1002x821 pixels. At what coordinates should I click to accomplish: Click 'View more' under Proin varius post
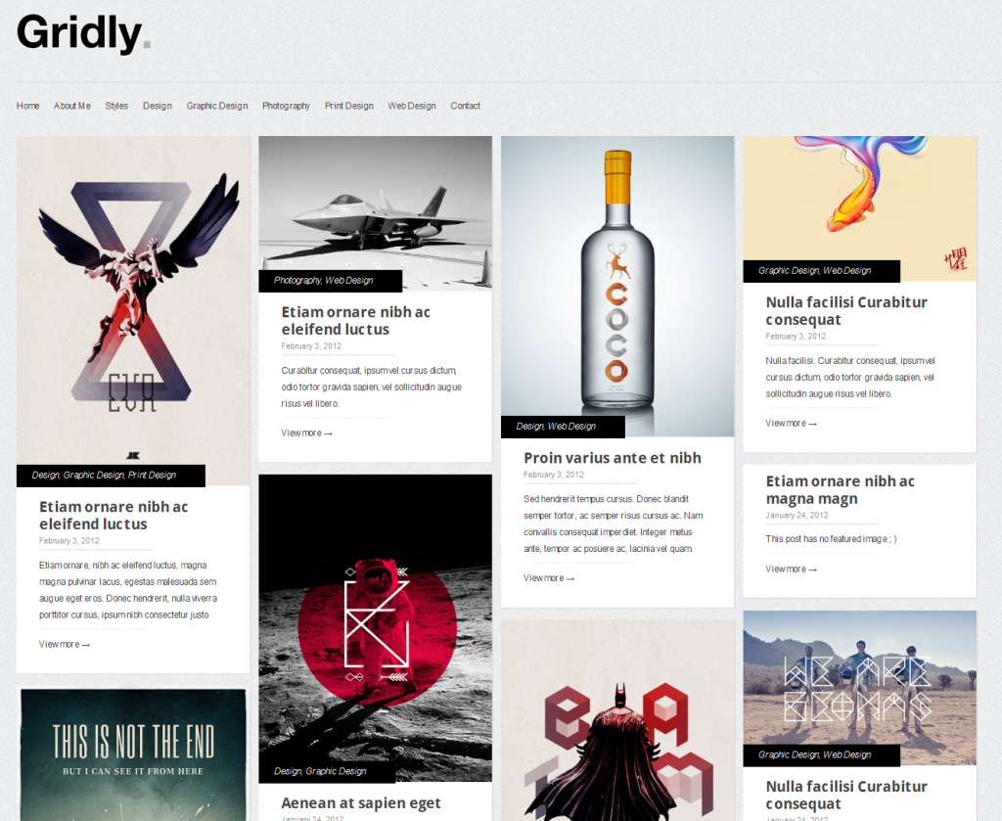point(549,578)
